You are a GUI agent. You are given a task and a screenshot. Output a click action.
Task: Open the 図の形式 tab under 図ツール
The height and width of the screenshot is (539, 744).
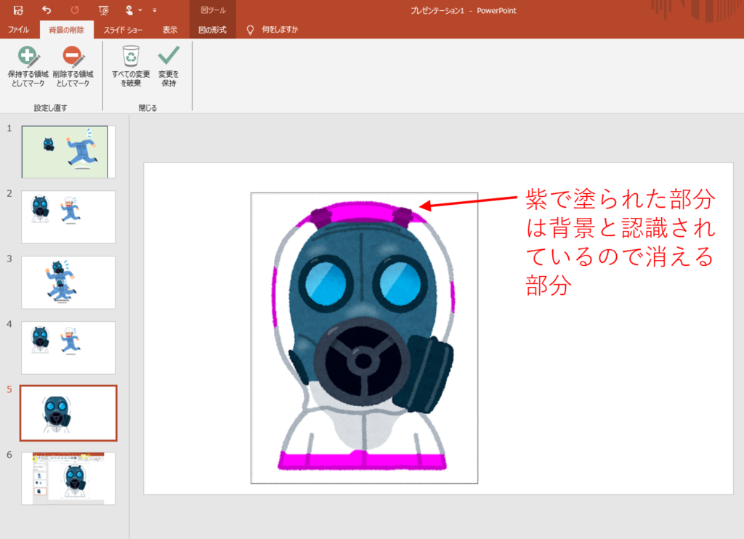click(212, 31)
